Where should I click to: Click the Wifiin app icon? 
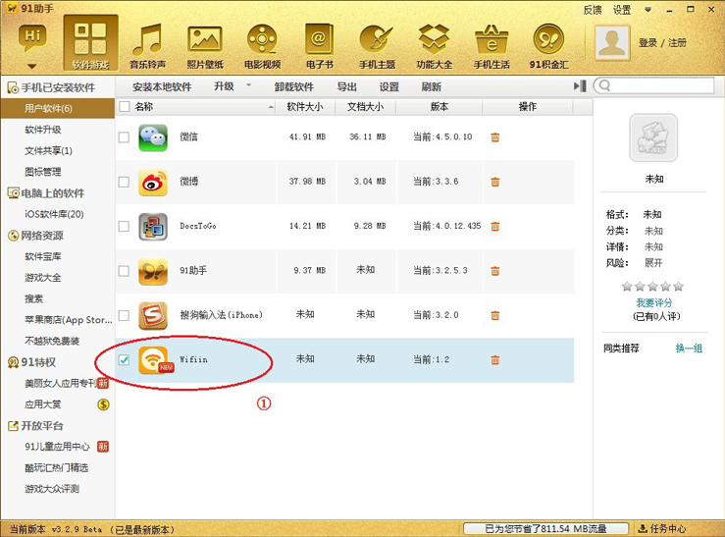[x=155, y=360]
